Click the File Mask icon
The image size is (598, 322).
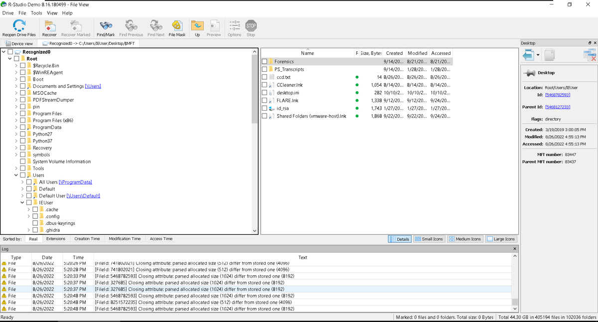(177, 27)
